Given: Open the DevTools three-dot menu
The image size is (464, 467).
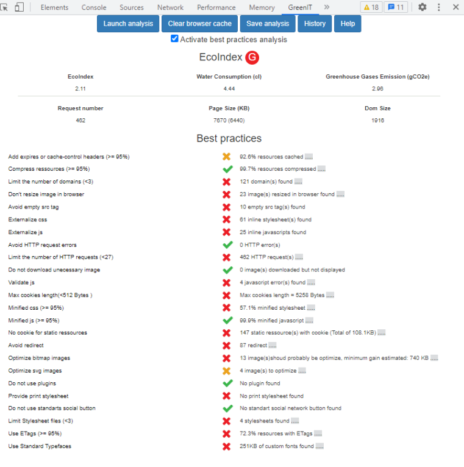Looking at the screenshot, I should pos(438,7).
